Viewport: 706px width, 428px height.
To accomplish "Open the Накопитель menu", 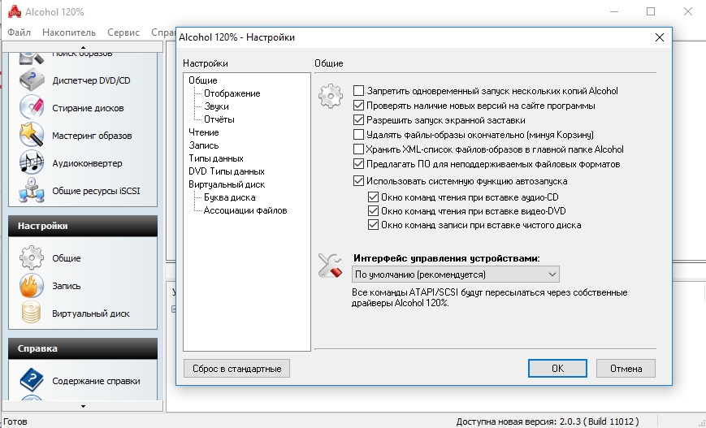I will pyautogui.click(x=69, y=32).
